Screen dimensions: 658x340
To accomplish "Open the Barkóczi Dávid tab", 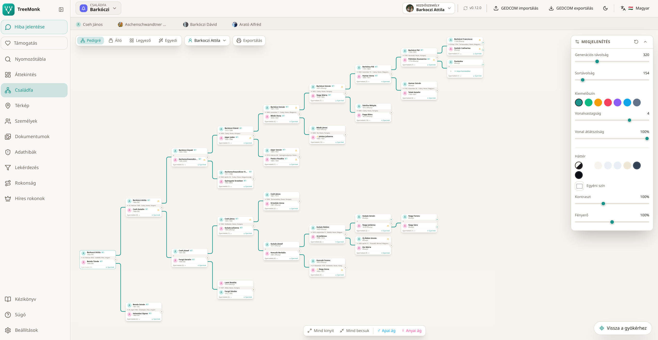I will tap(200, 25).
